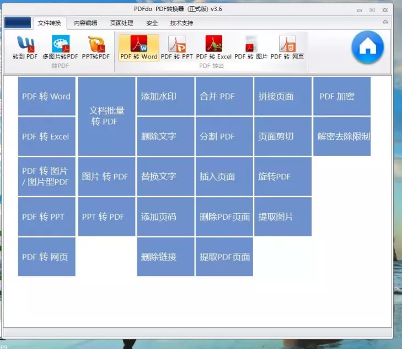Click the 删除文字 tile

[165, 136]
